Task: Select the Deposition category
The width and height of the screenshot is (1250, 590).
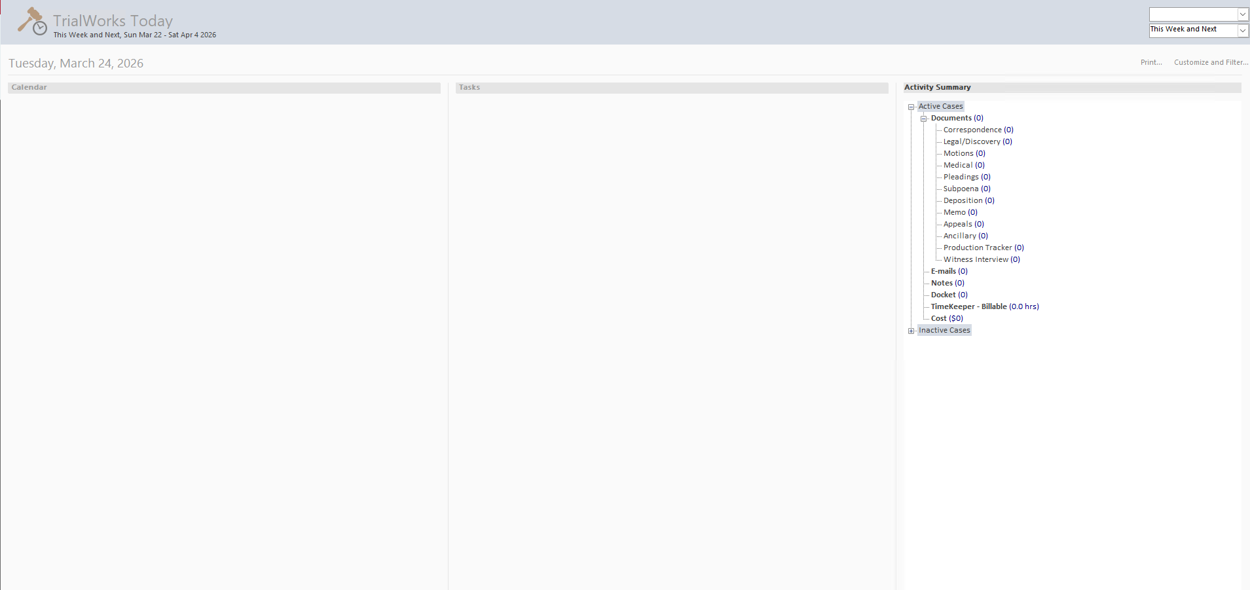Action: point(968,200)
